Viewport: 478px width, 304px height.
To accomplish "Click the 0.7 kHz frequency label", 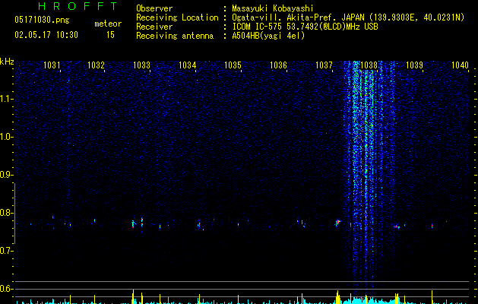I will [x=6, y=251].
